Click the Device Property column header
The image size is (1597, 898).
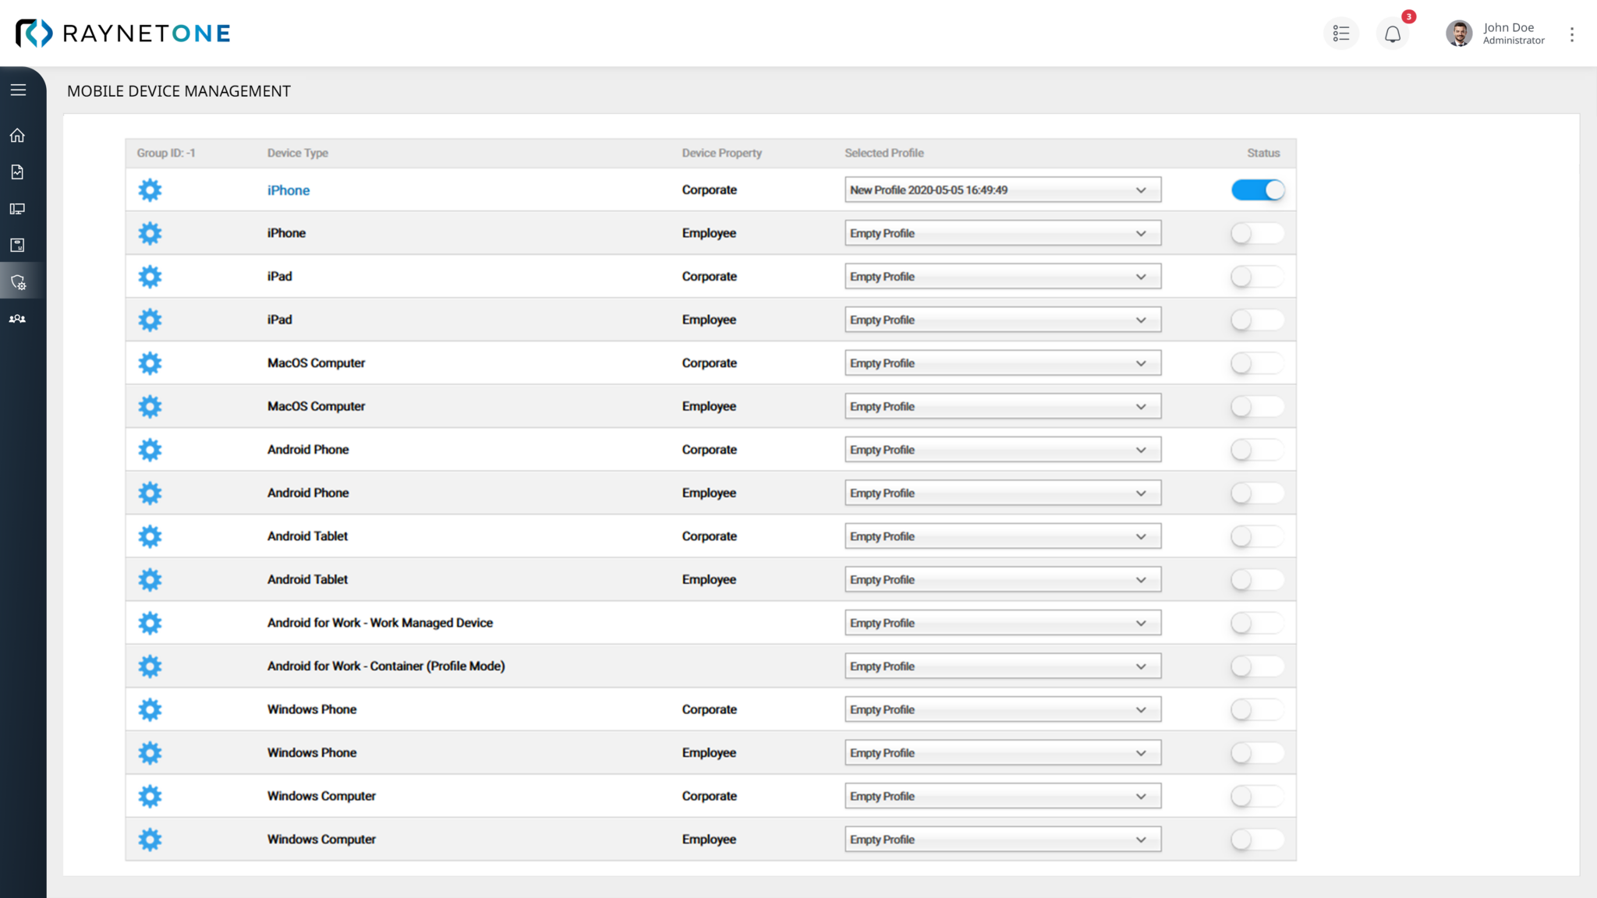click(722, 153)
